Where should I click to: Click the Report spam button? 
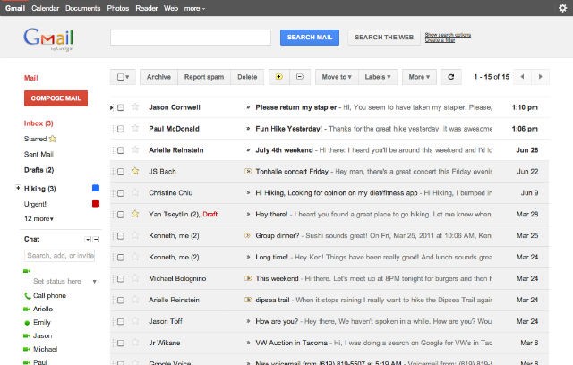(204, 77)
